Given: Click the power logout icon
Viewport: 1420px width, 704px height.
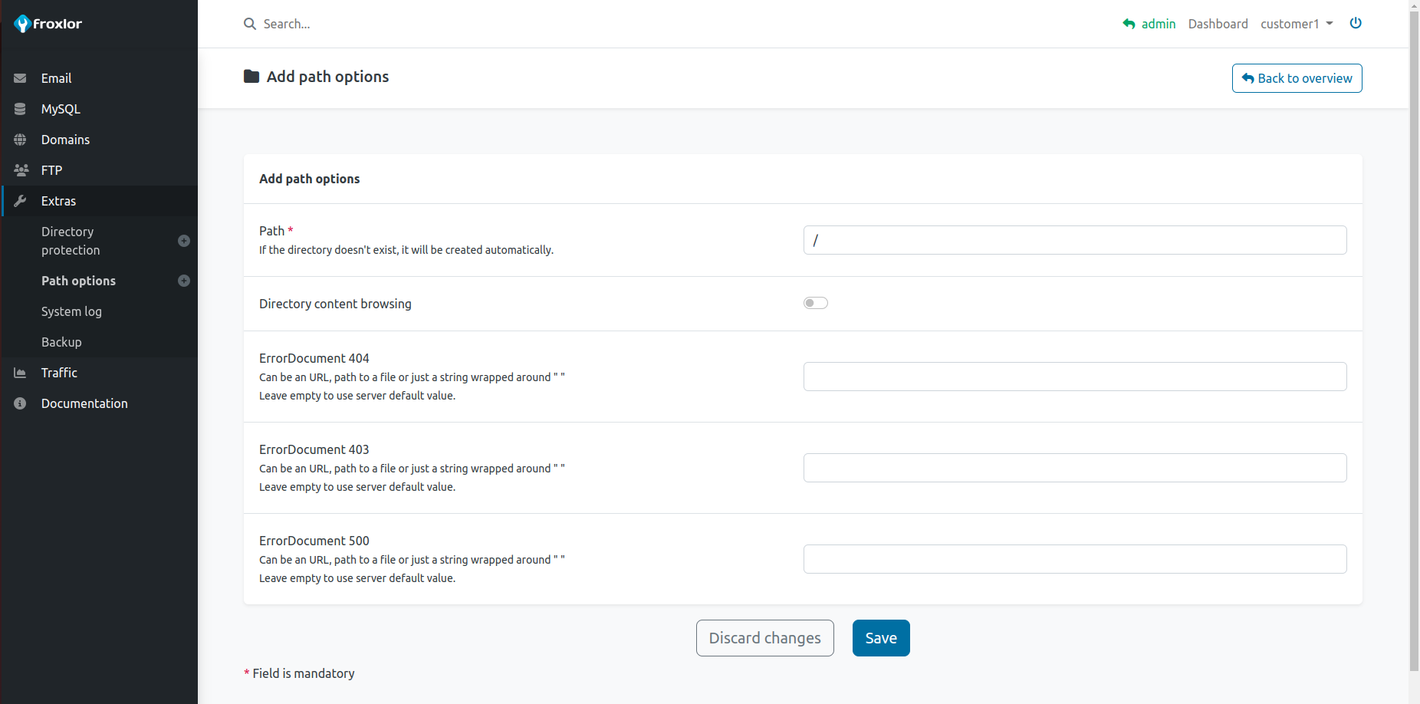Looking at the screenshot, I should click(1355, 23).
